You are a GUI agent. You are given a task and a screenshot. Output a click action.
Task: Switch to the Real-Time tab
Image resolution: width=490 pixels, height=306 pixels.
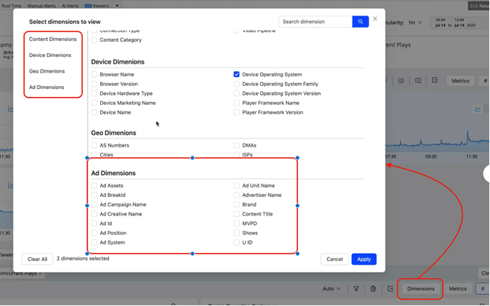11,6
